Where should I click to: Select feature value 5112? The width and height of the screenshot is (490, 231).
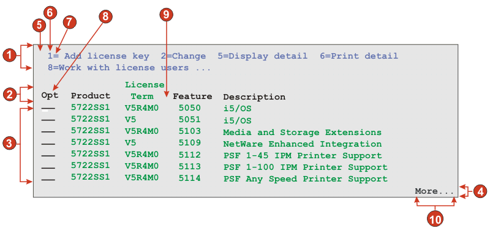(190, 155)
